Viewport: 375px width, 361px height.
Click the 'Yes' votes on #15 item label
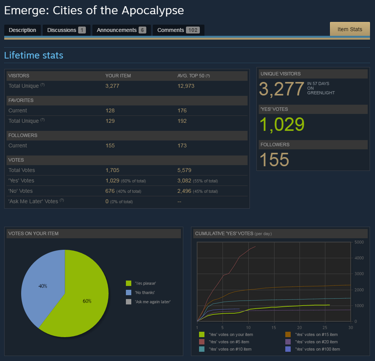coord(316,334)
